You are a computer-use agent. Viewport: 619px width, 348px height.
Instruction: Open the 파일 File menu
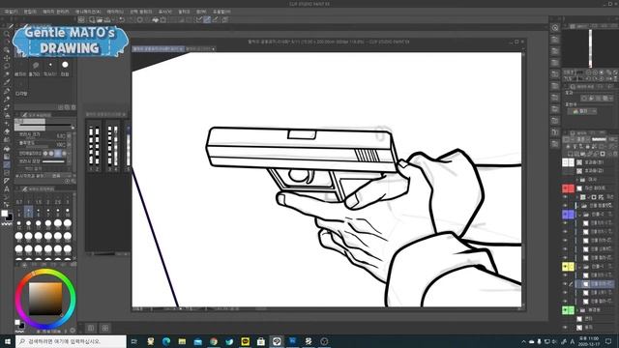(x=11, y=12)
